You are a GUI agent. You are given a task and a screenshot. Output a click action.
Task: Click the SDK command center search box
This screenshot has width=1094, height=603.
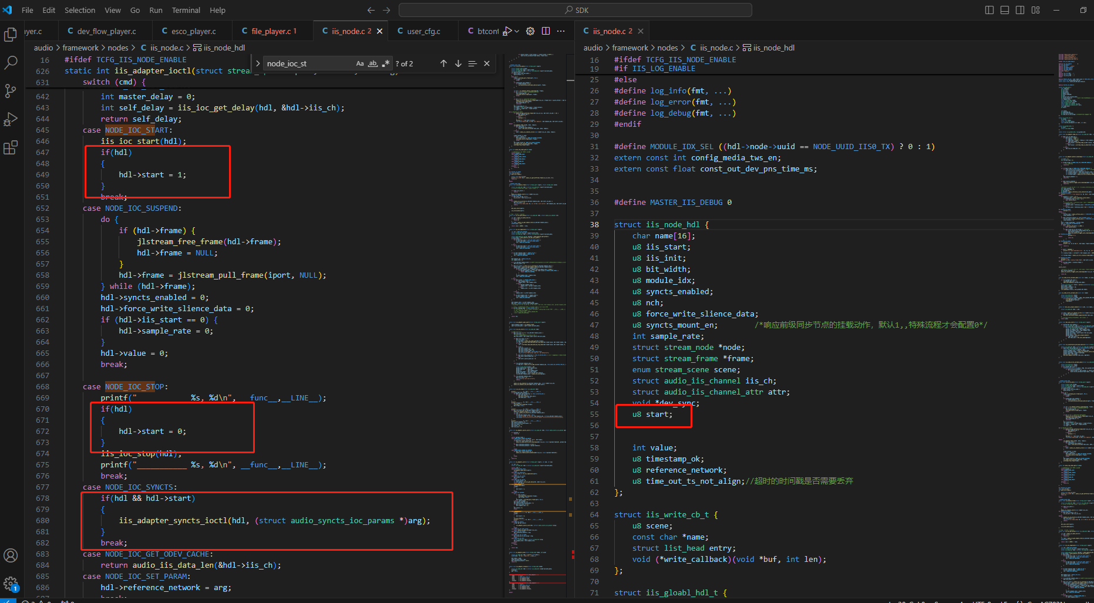pos(575,10)
